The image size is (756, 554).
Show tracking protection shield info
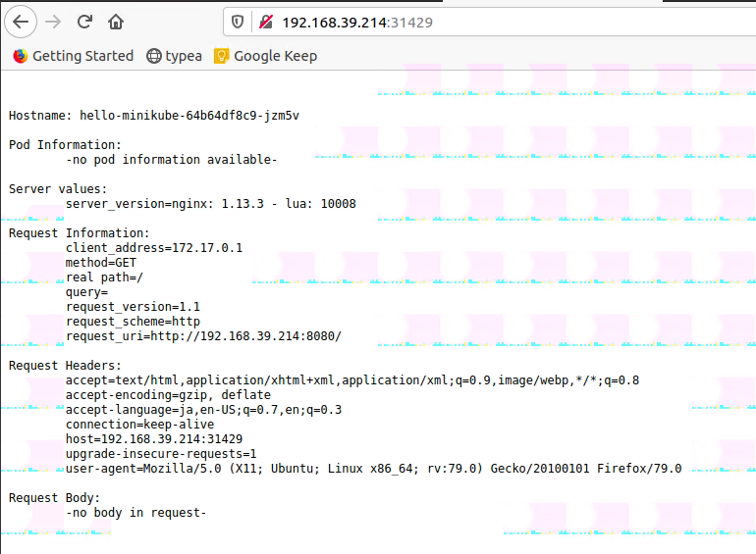coord(237,22)
